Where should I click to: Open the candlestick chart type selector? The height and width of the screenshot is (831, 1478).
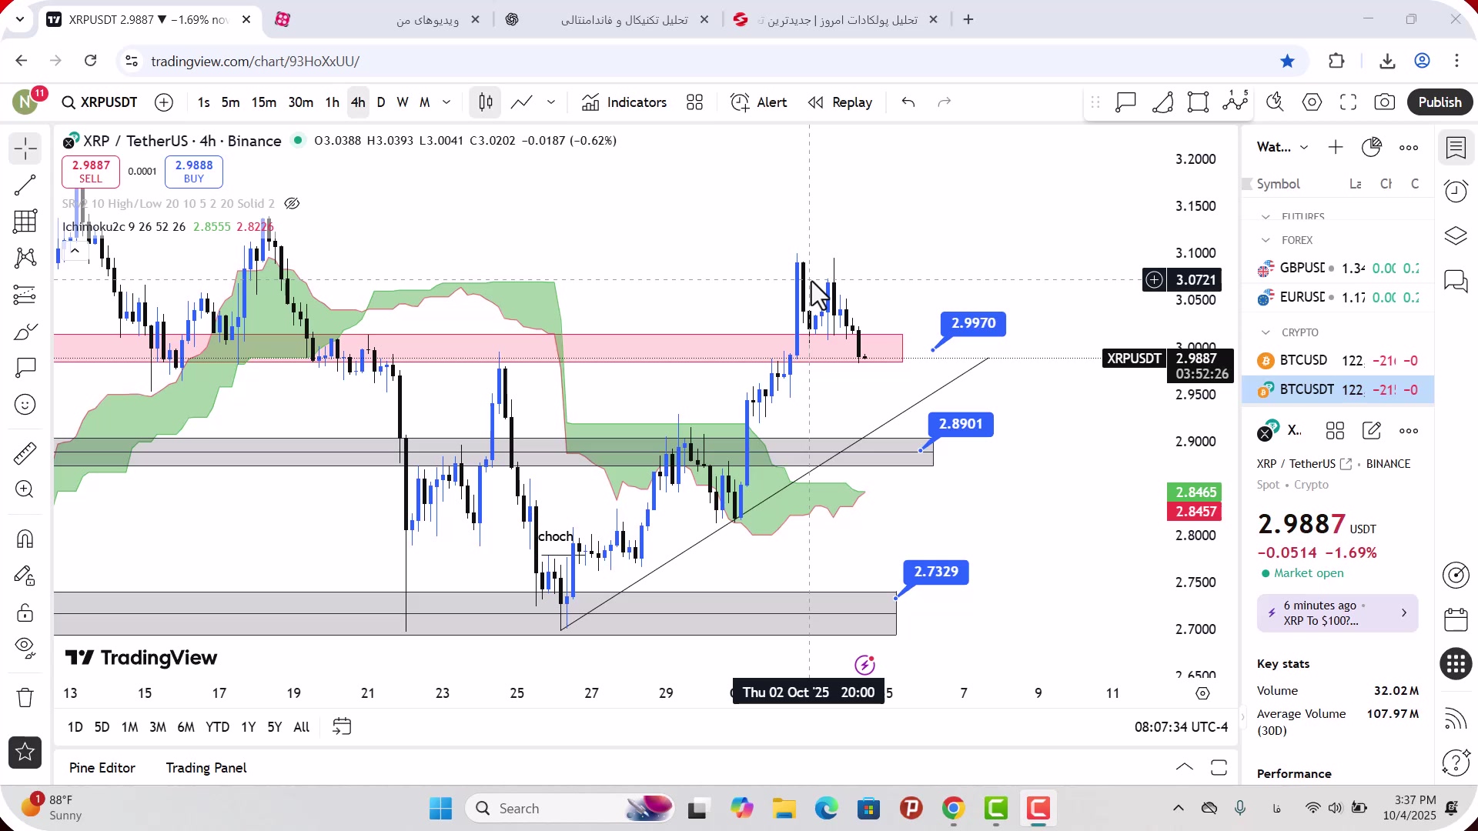486,102
